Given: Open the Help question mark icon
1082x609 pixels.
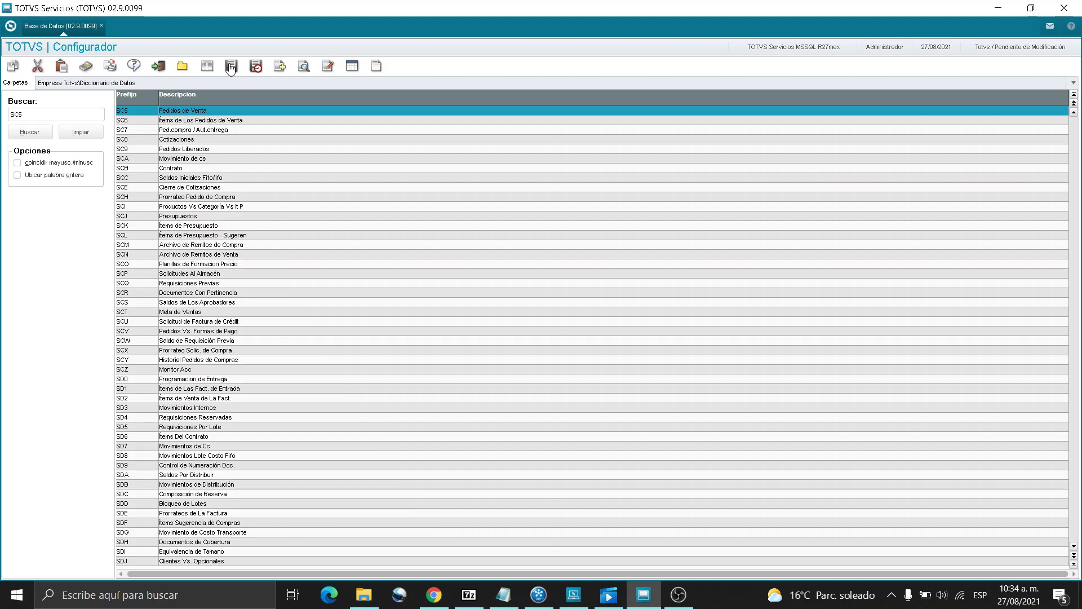Looking at the screenshot, I should tap(134, 66).
